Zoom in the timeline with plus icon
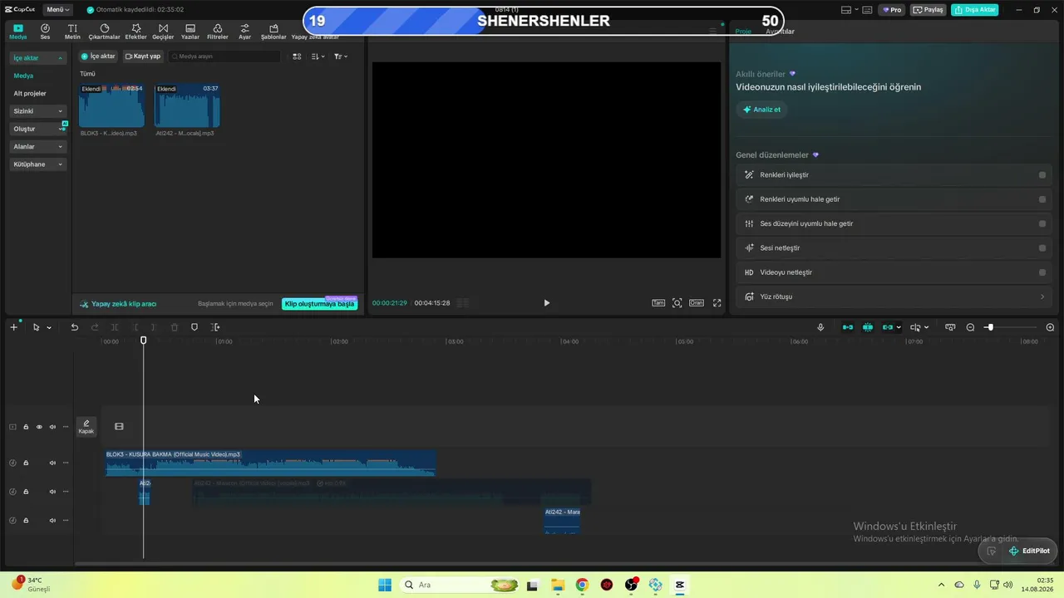Screen dimensions: 1064x598 (1050, 327)
